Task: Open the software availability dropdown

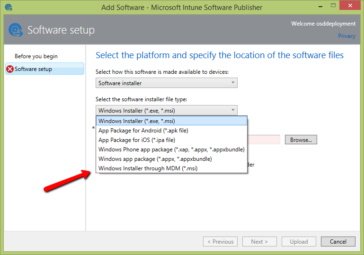Action: point(166,83)
